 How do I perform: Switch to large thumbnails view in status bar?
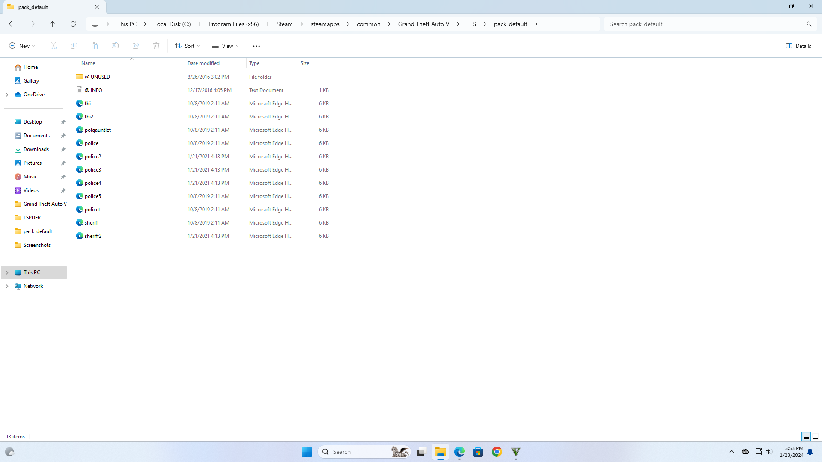tap(816, 436)
